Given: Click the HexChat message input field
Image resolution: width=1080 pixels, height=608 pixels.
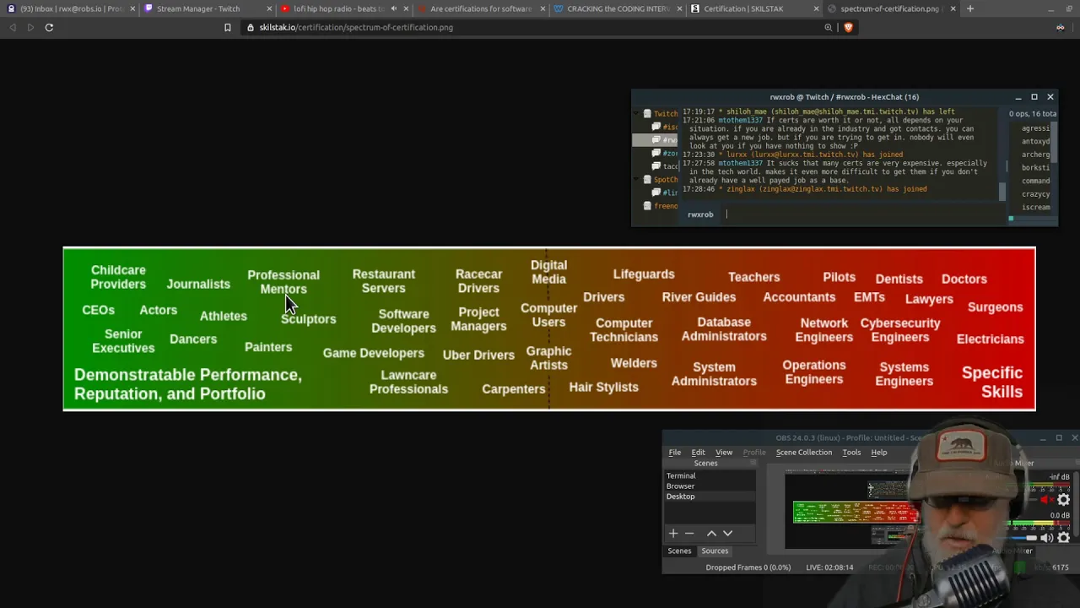Looking at the screenshot, I should point(864,214).
